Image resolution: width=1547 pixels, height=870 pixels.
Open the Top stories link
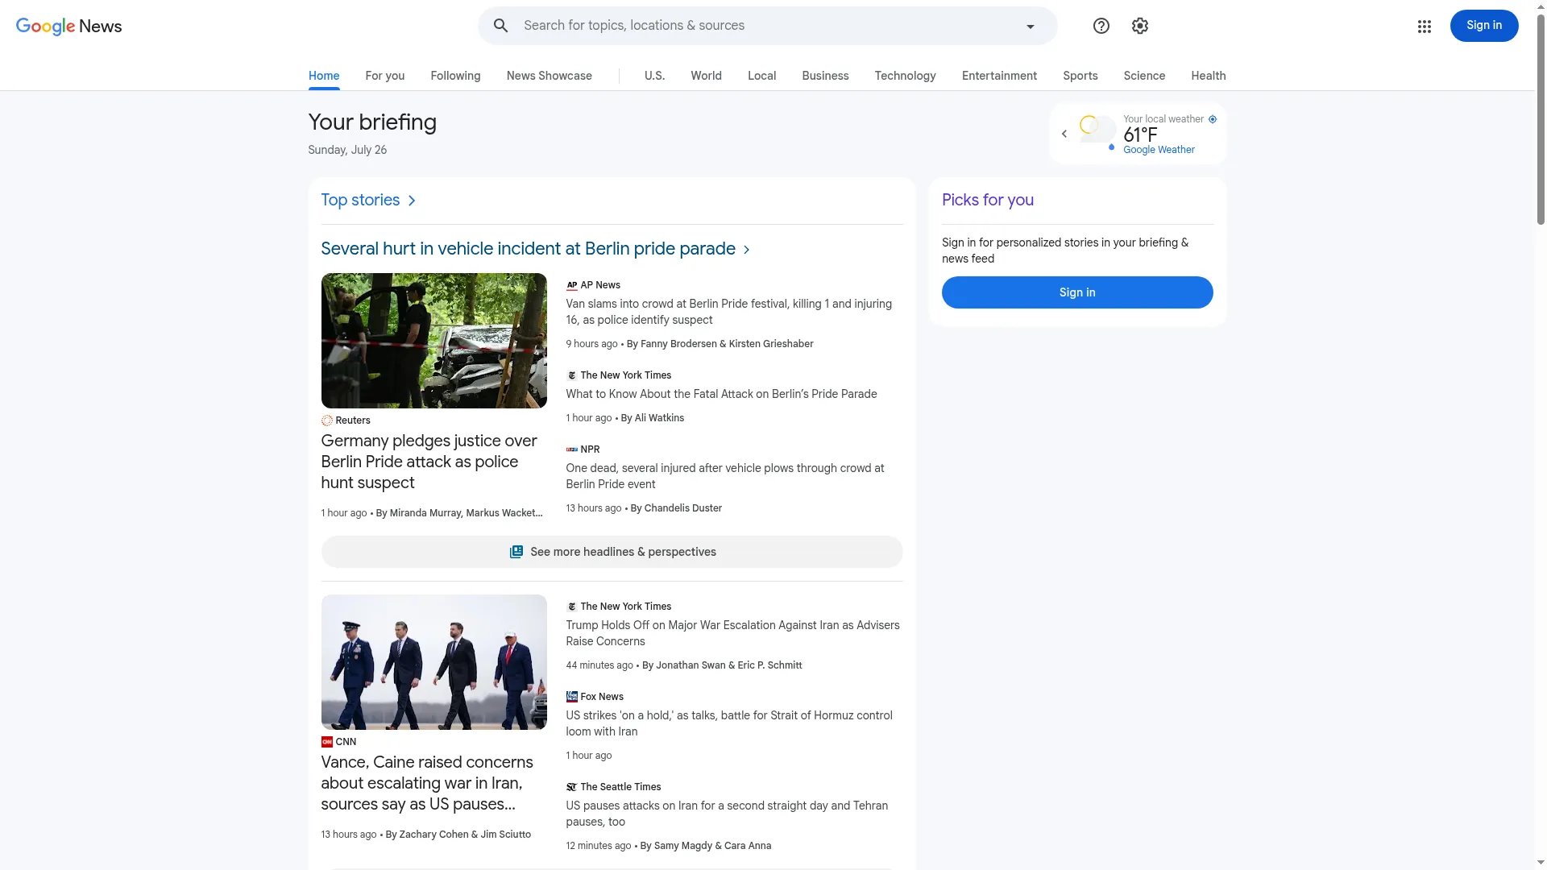coord(360,200)
